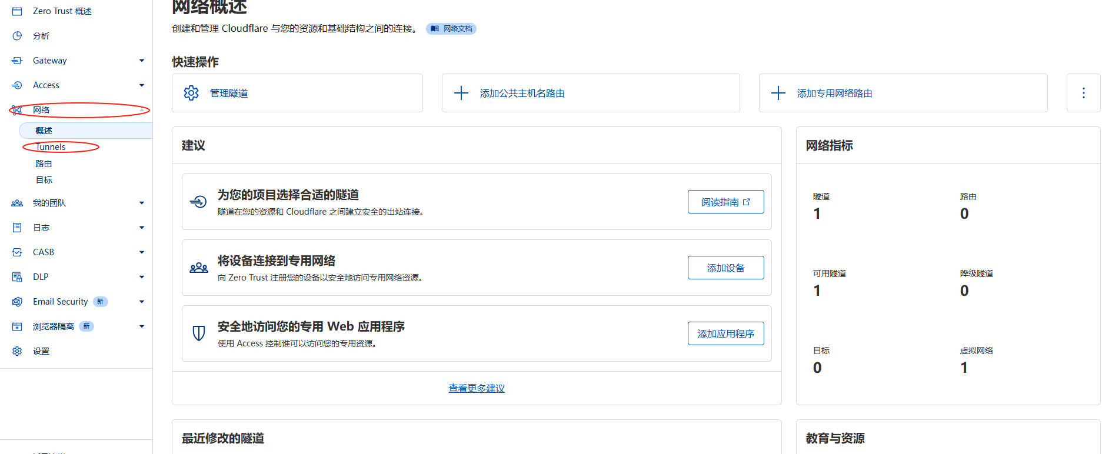
Task: Click the 将设备连接到专用网络 title
Action: click(277, 261)
